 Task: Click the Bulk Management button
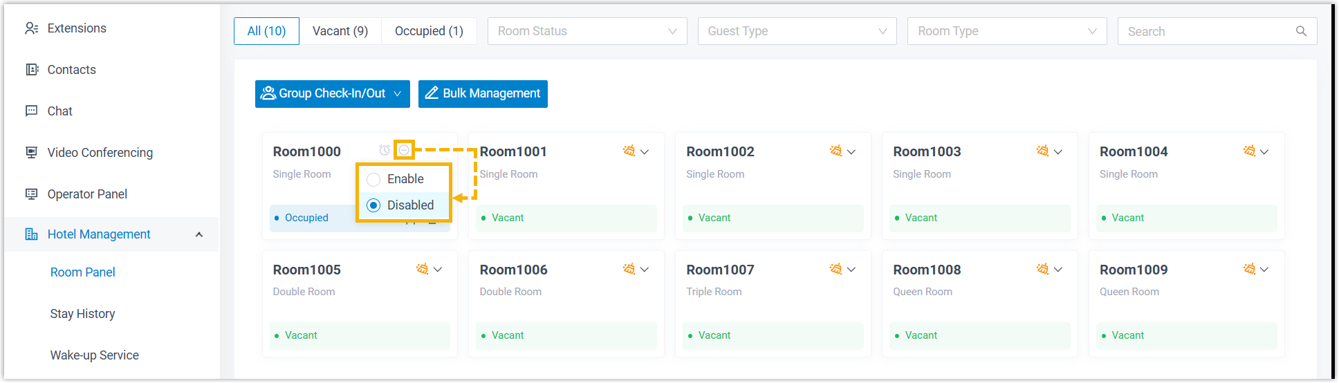483,93
